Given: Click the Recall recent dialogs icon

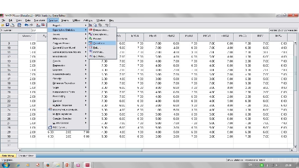Looking at the screenshot, I should click(x=19, y=25).
